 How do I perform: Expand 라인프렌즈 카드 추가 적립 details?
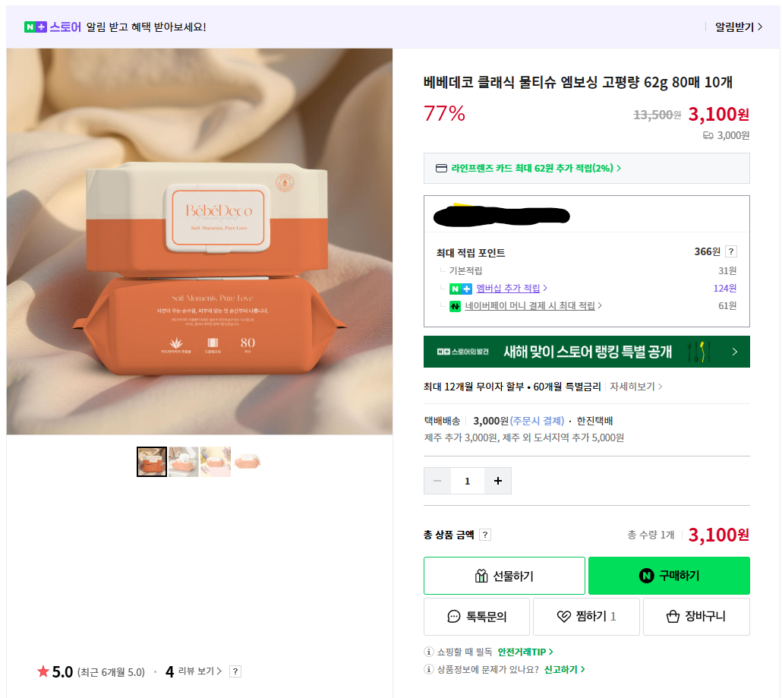tap(536, 169)
